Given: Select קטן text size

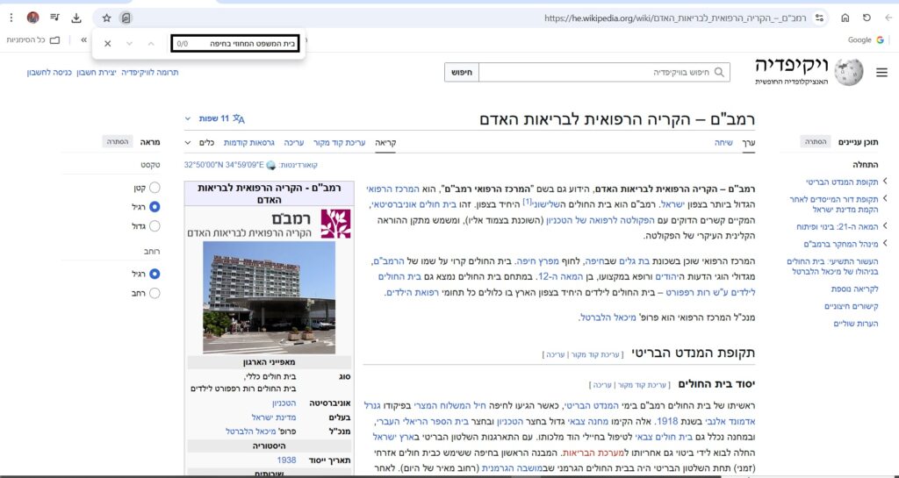Looking at the screenshot, I should point(155,188).
